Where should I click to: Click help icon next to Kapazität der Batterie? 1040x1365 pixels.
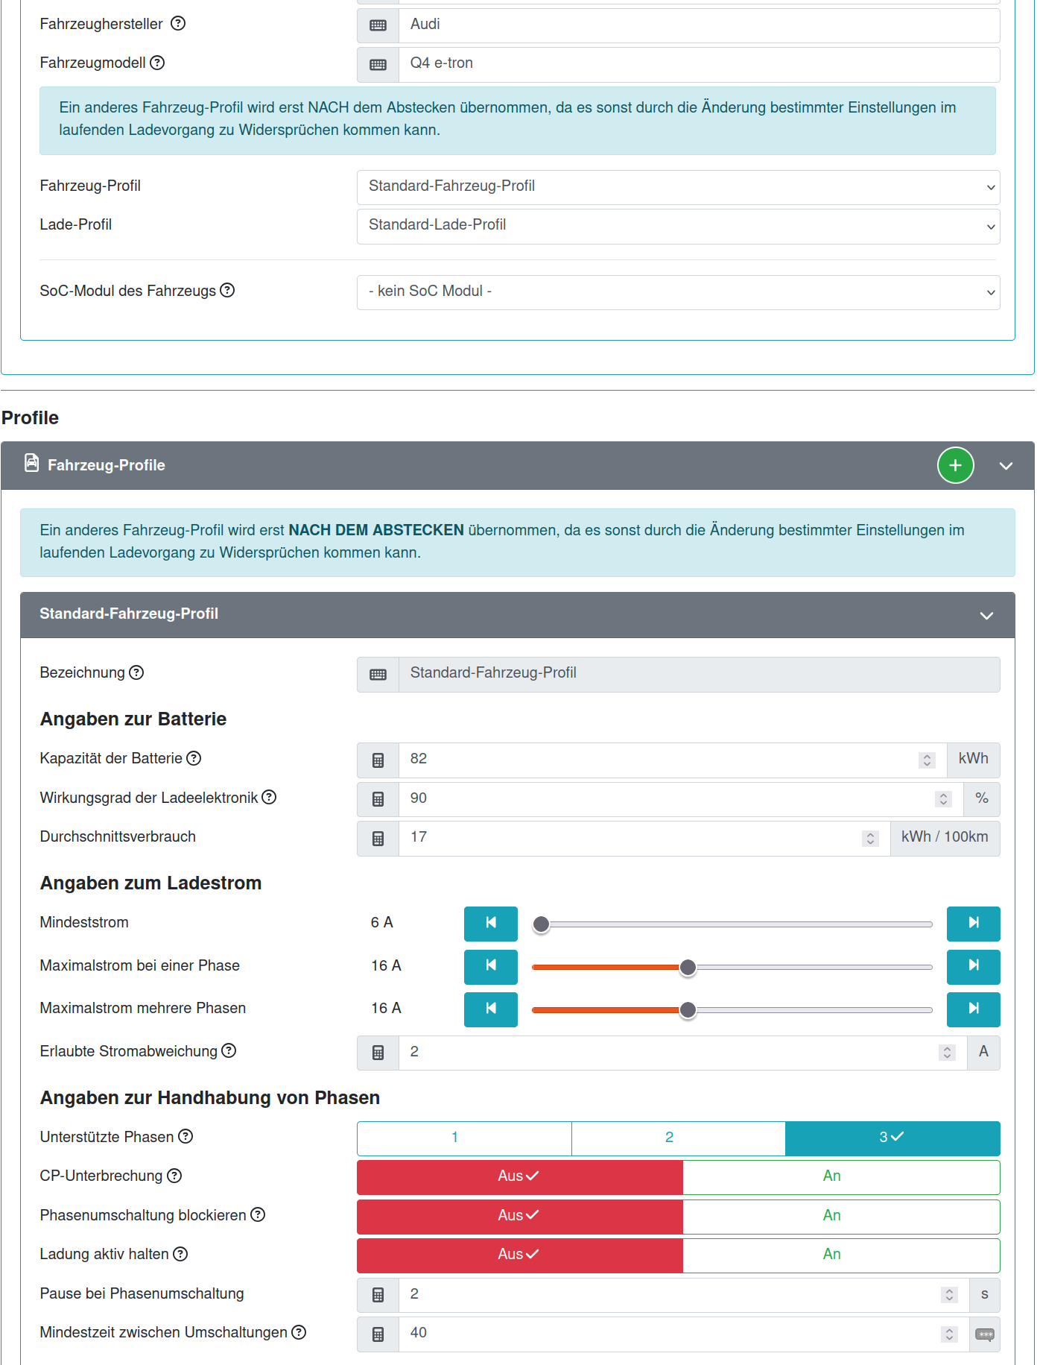tap(194, 758)
